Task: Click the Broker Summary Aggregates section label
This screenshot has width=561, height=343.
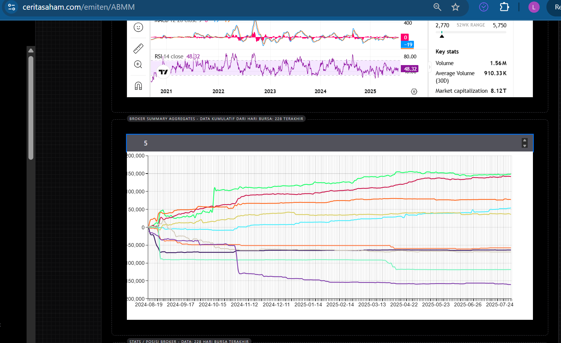Action: point(216,119)
